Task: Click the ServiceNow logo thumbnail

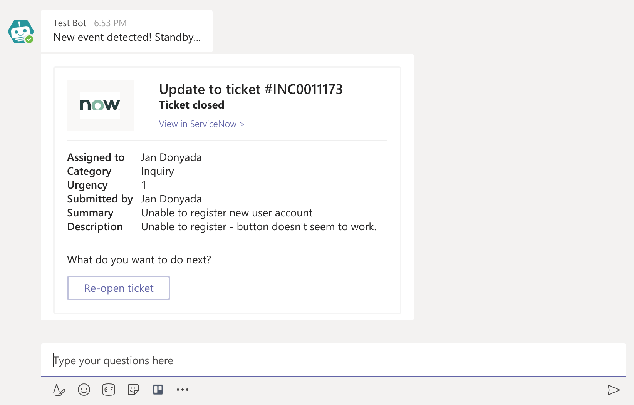Action: tap(100, 105)
